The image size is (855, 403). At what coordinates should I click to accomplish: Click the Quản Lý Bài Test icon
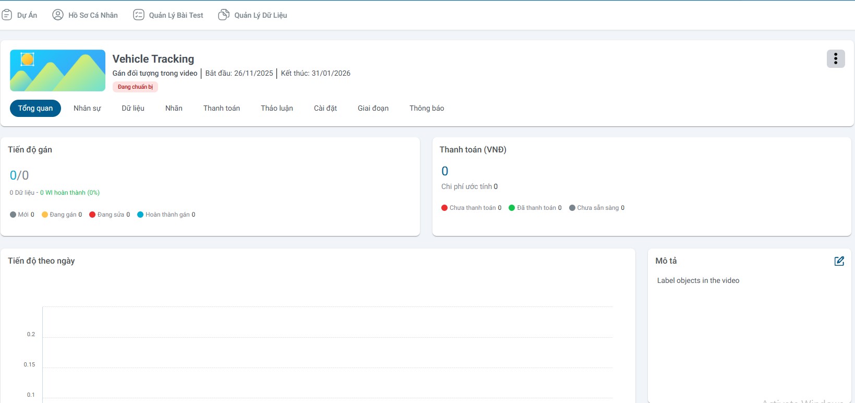139,15
